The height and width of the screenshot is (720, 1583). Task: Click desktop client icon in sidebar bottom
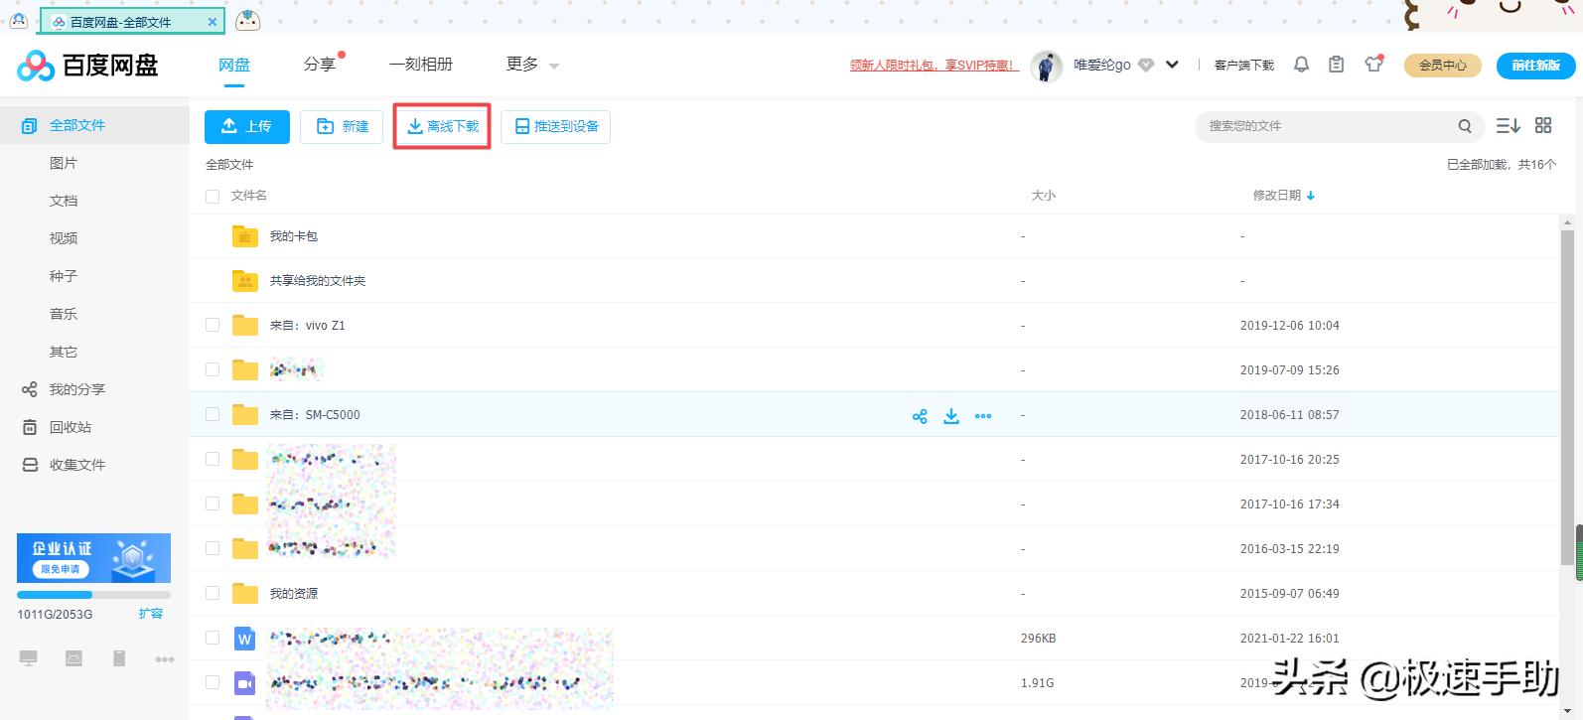pos(29,658)
